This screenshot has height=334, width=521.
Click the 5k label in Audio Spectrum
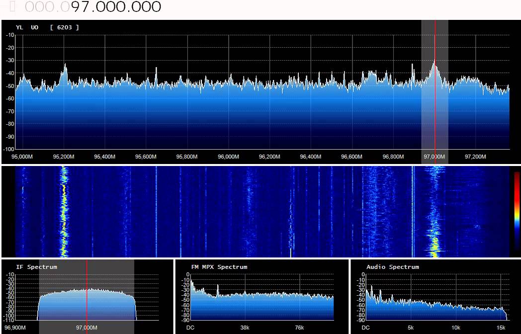click(411, 328)
